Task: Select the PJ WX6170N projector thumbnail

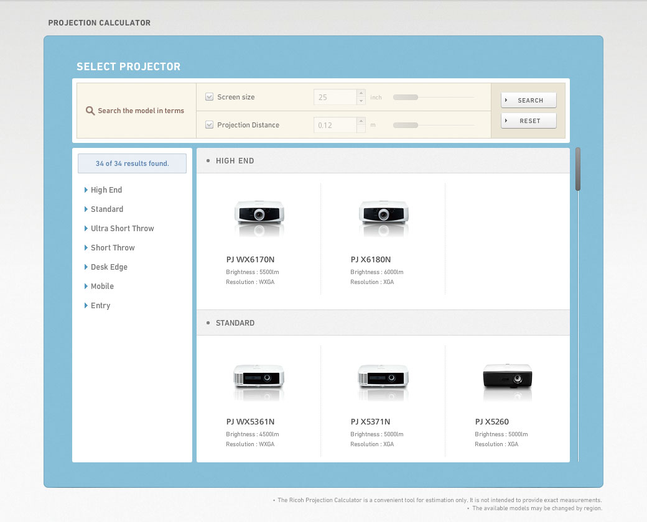Action: [259, 216]
